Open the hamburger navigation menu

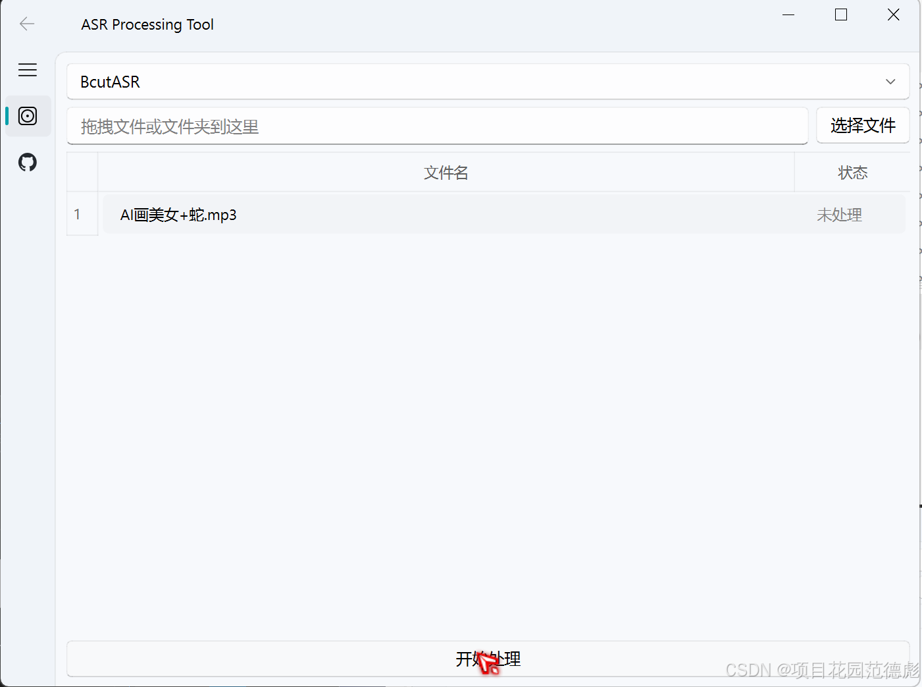tap(28, 70)
